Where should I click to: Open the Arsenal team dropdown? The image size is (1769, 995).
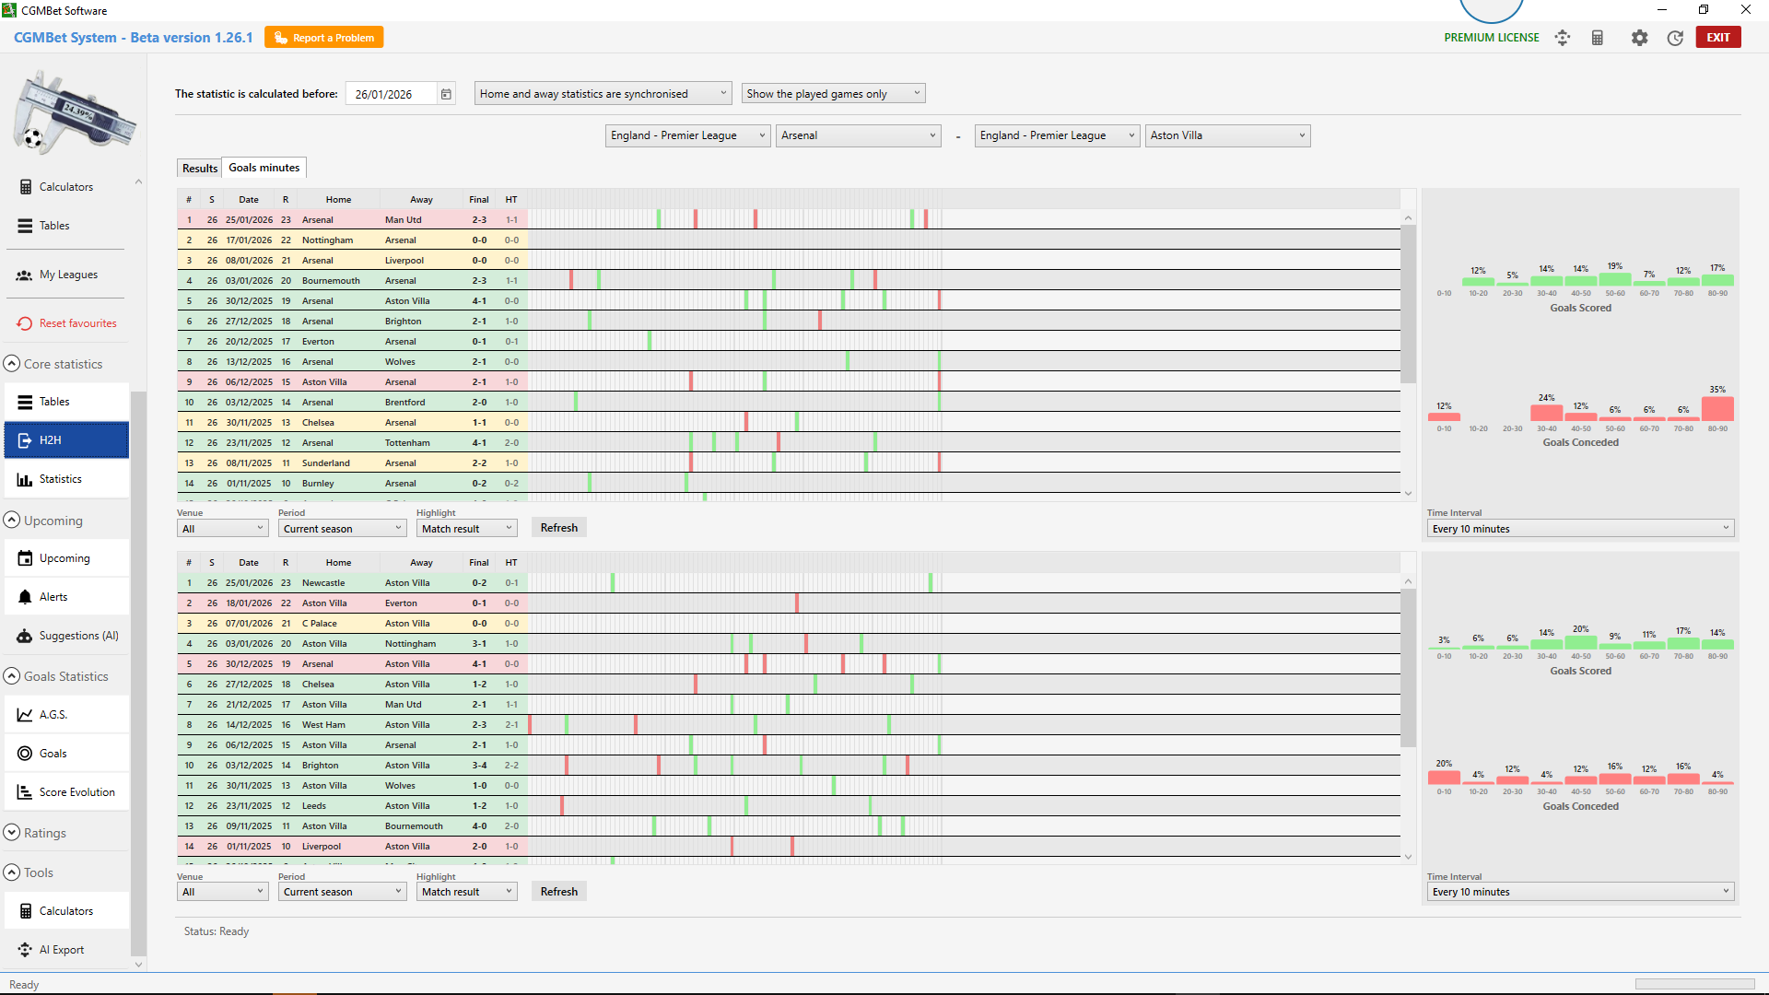click(858, 135)
